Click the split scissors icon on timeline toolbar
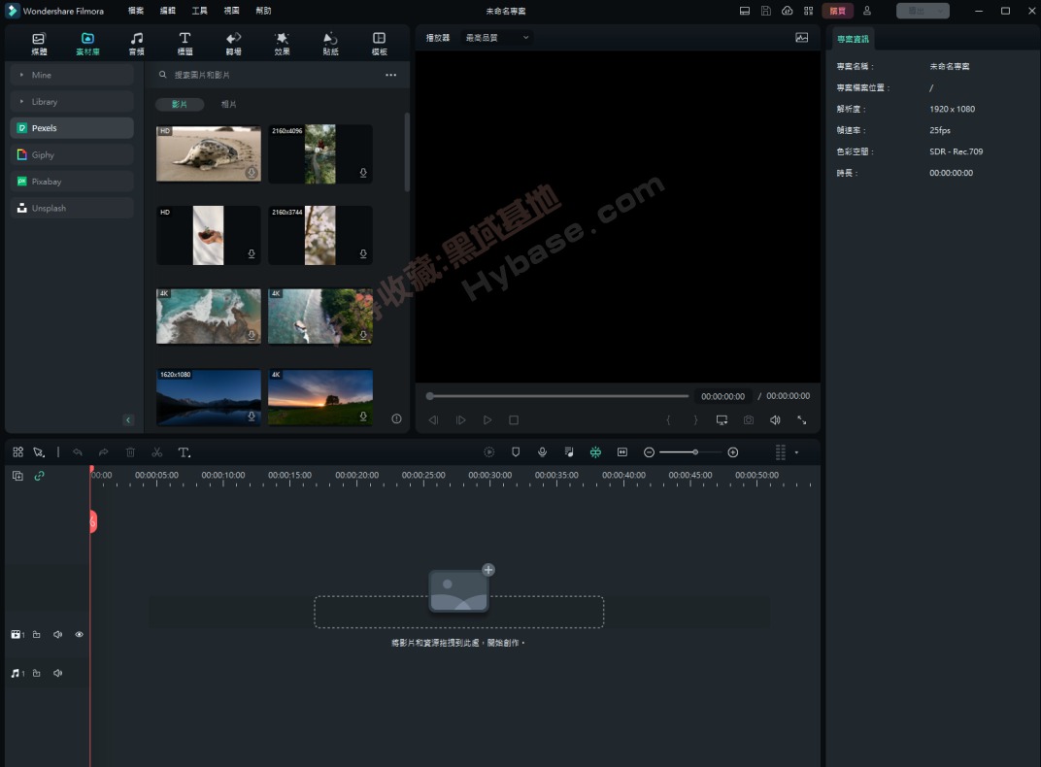Screen dimensions: 1041x767 tap(156, 452)
